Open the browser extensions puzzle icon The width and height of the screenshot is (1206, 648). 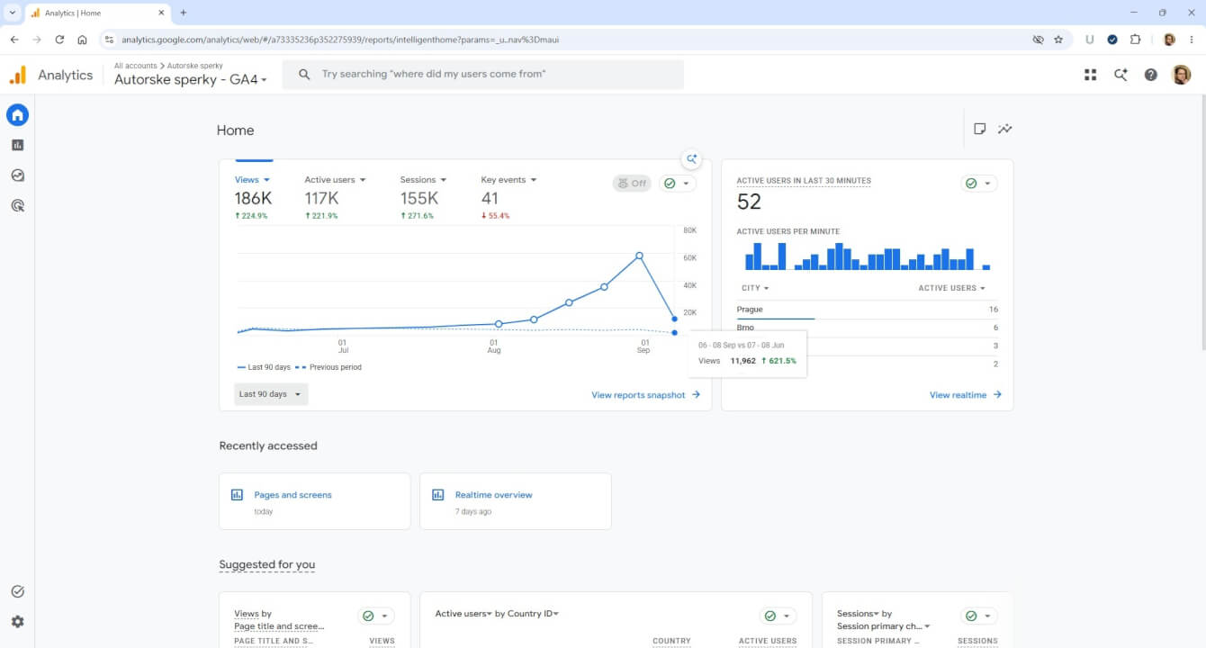click(x=1135, y=40)
